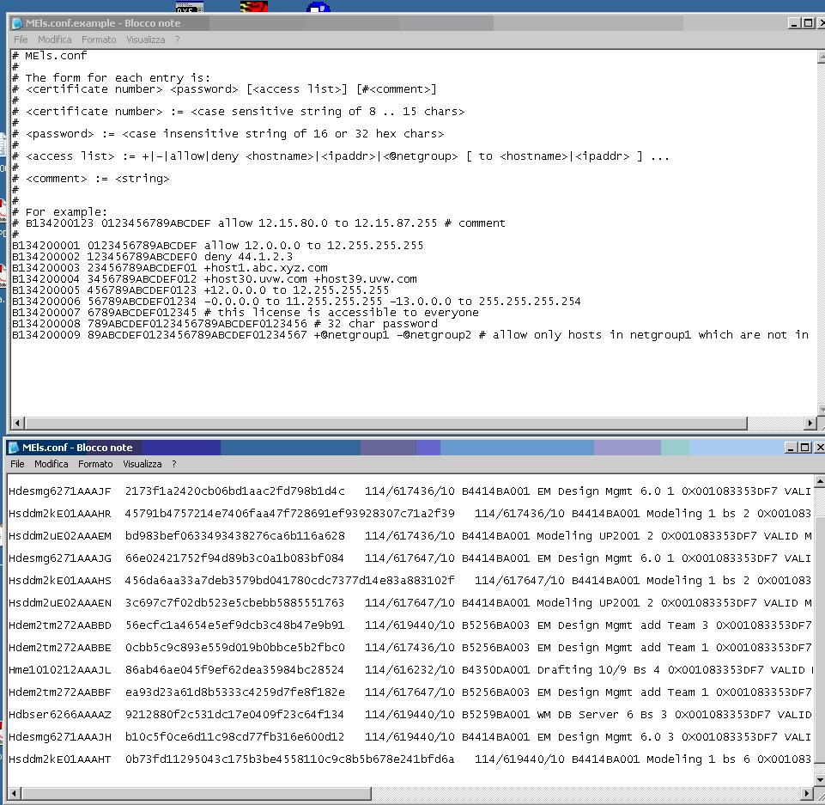The height and width of the screenshot is (805, 825).
Task: Open File menu in MEls.conf.example window
Action: click(x=21, y=40)
